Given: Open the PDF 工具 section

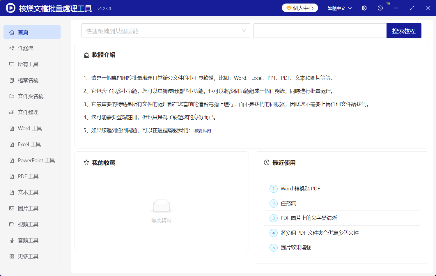Looking at the screenshot, I should (32, 176).
